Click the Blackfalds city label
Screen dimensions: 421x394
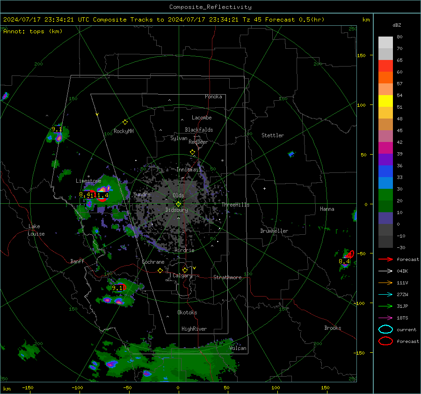[x=199, y=130]
